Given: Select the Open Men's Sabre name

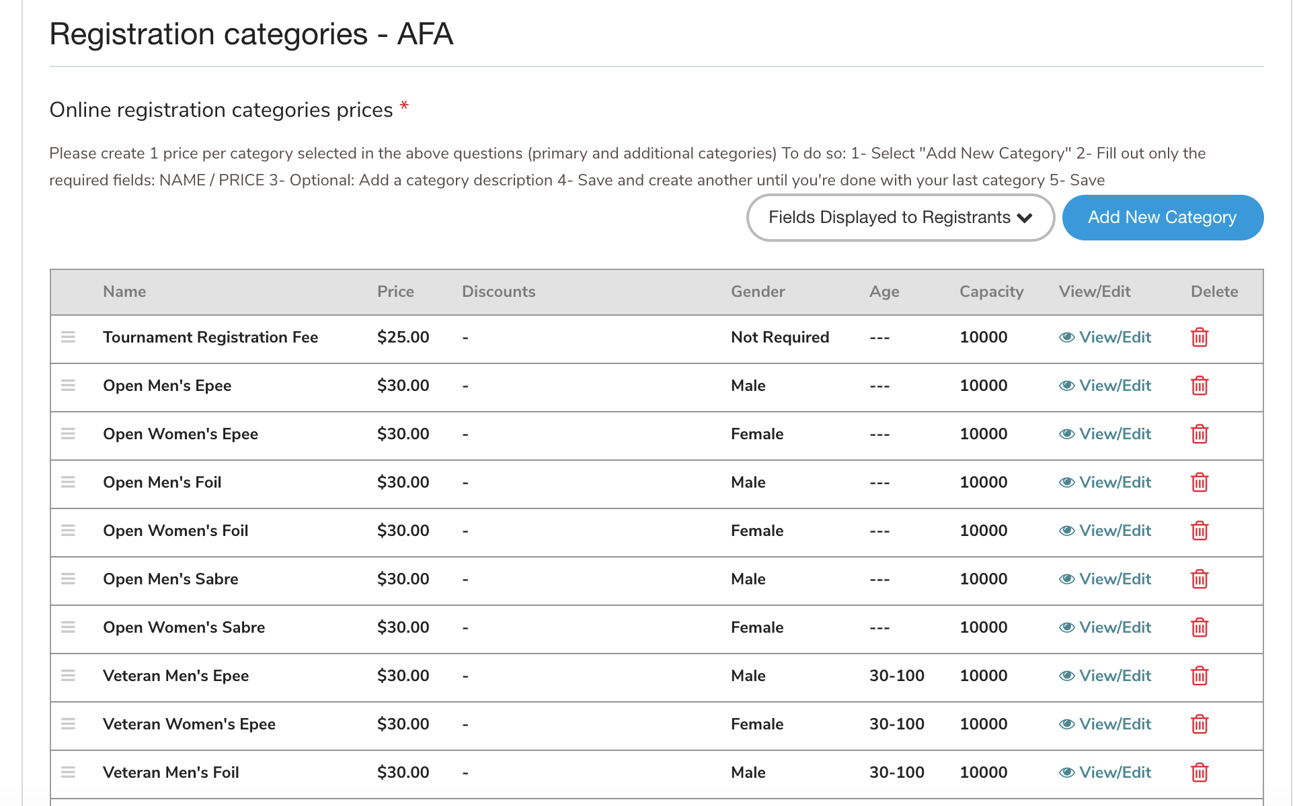Looking at the screenshot, I should (x=170, y=579).
